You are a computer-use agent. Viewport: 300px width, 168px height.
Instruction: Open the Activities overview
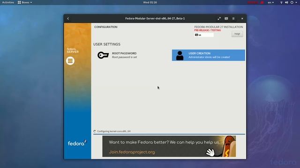click(8, 2)
